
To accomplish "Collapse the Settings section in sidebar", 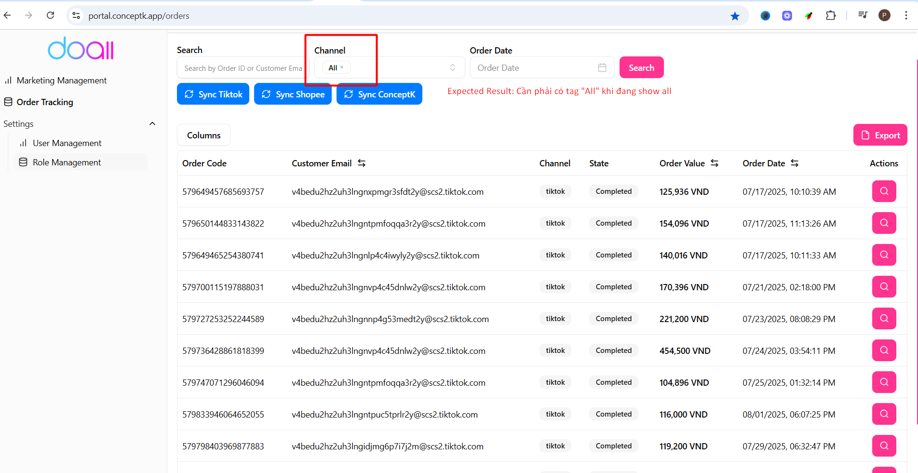I will [x=152, y=124].
